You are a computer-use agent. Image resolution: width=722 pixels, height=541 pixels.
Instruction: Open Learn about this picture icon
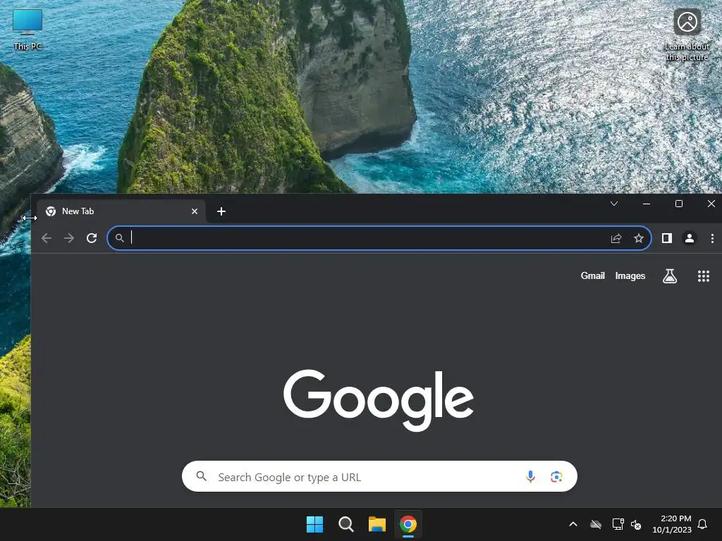pos(687,35)
